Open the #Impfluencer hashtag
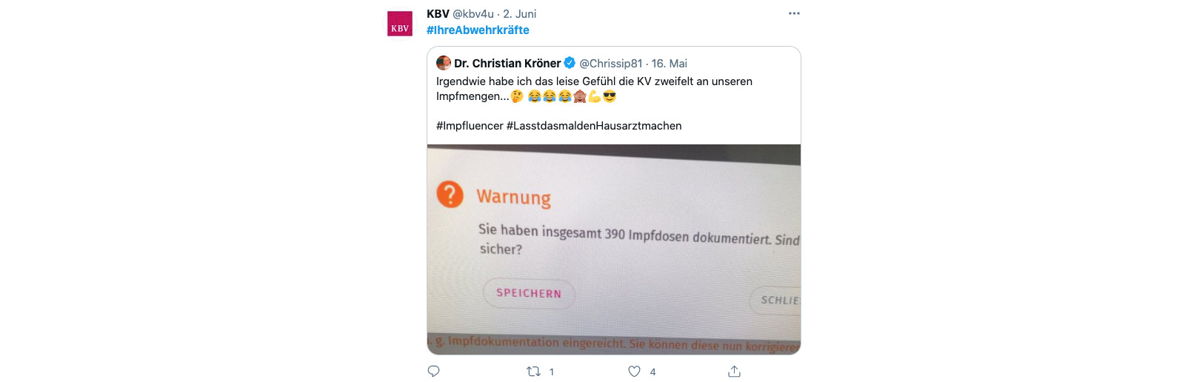This screenshot has height=382, width=1185. point(470,126)
